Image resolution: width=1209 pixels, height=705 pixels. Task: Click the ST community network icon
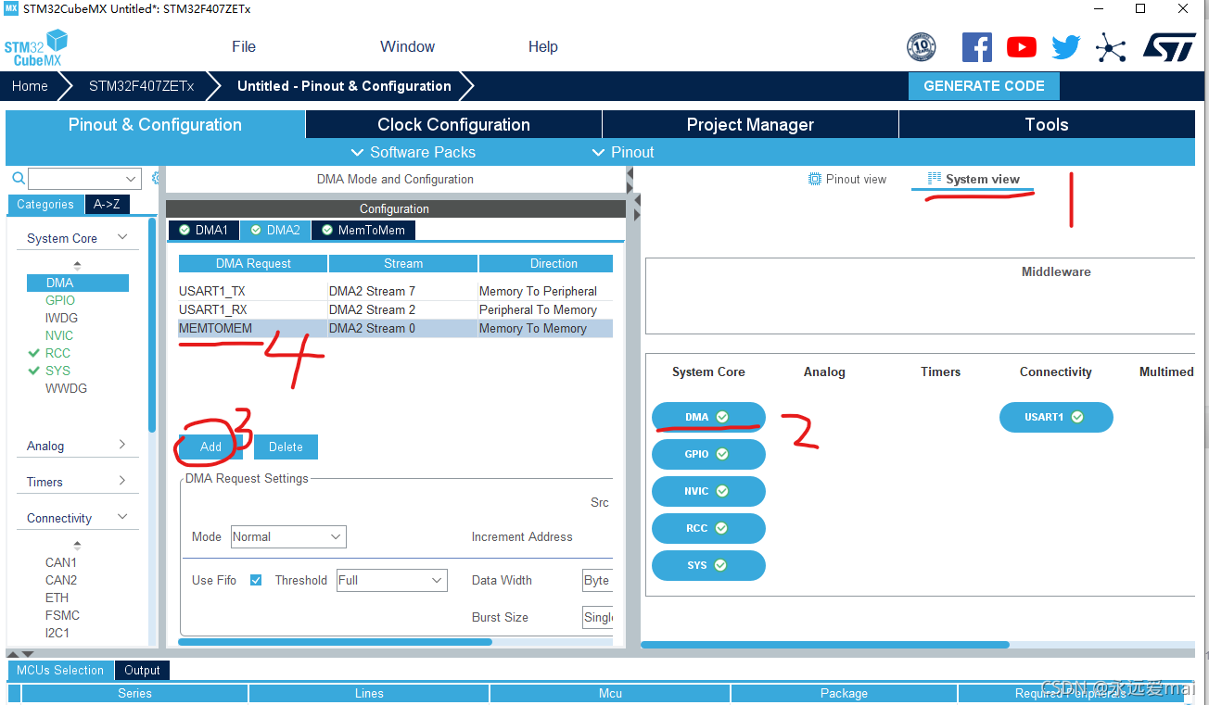pos(1110,47)
